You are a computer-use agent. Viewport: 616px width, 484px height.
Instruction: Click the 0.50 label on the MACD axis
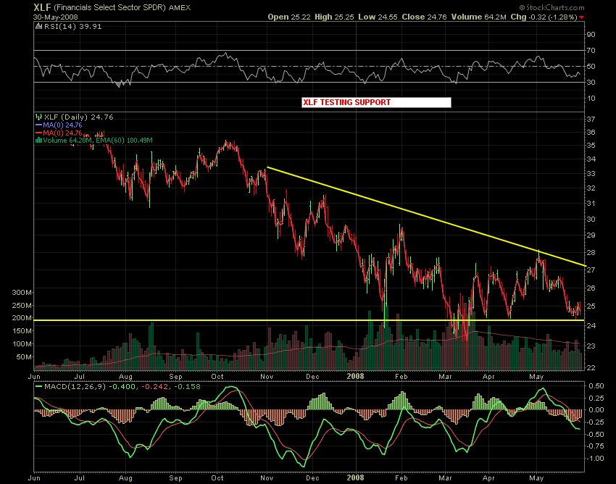point(596,386)
